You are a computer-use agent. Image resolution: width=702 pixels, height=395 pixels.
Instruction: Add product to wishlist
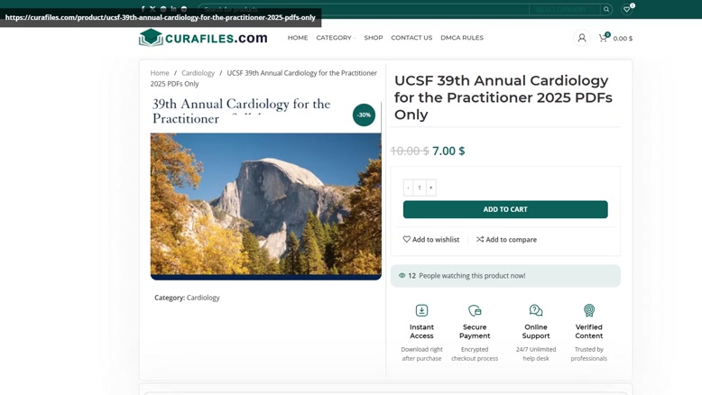point(431,239)
